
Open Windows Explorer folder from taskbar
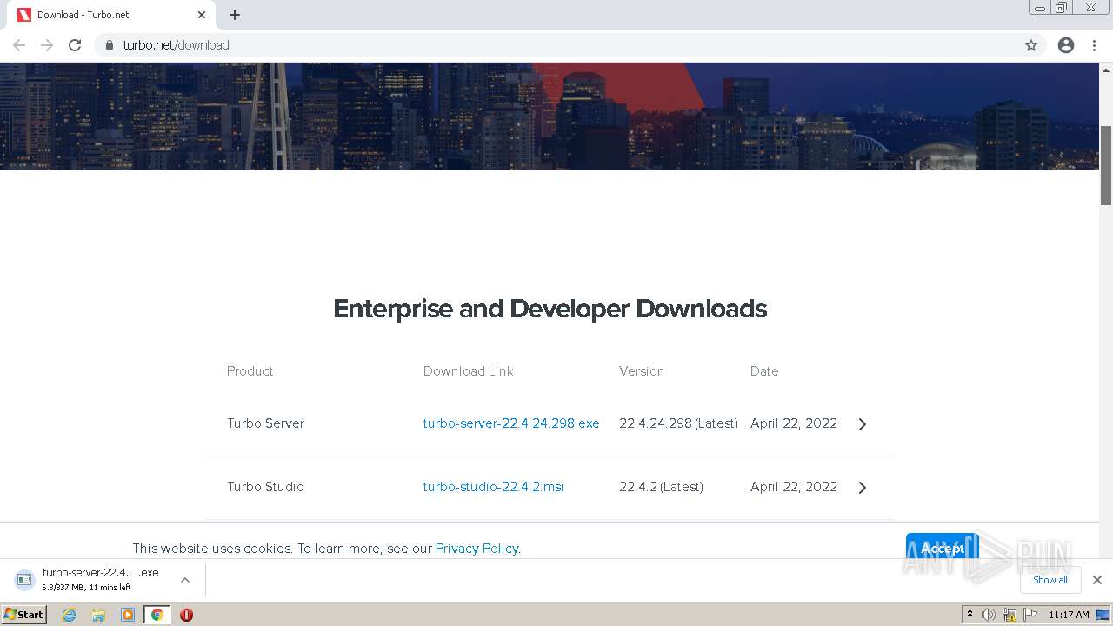[98, 615]
